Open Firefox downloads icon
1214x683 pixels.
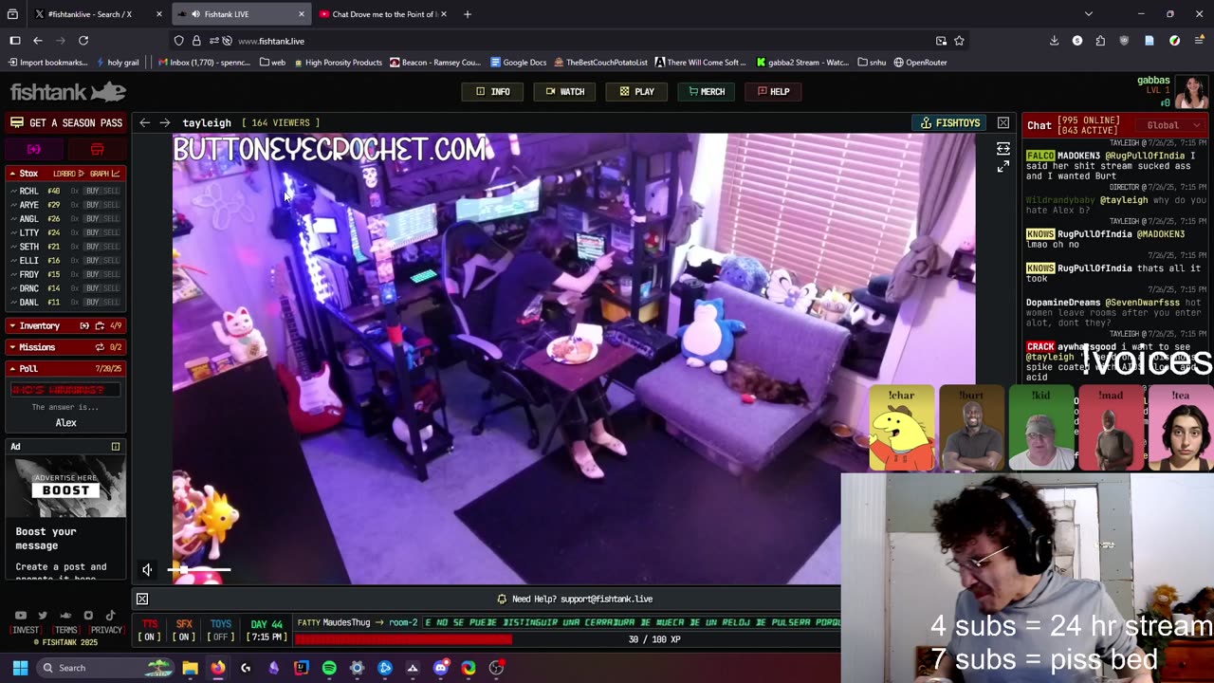coord(1054,41)
